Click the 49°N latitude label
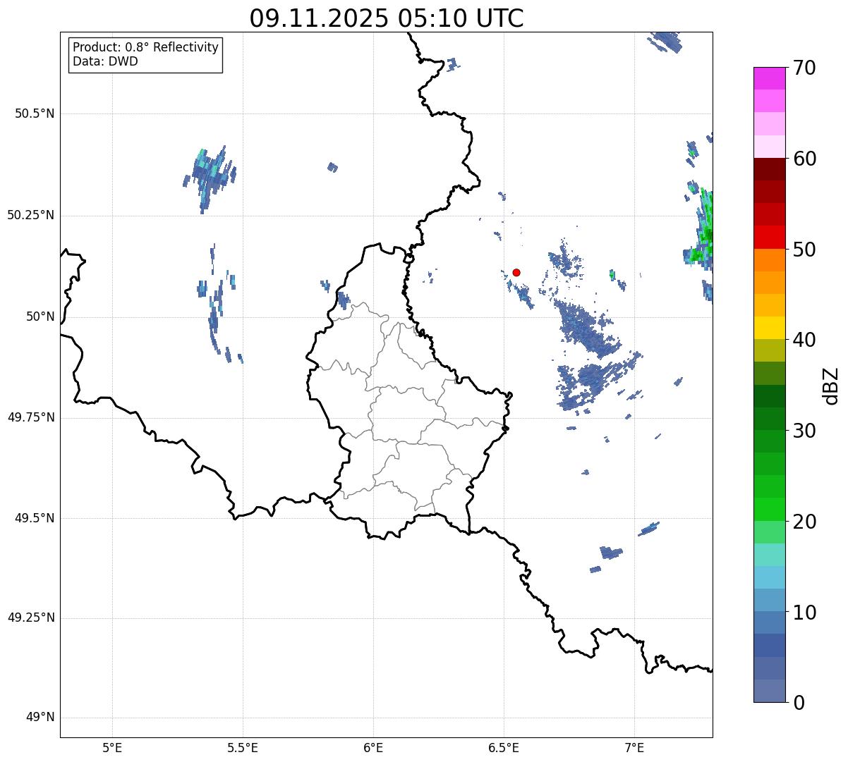Image resolution: width=848 pixels, height=762 pixels. 40,718
